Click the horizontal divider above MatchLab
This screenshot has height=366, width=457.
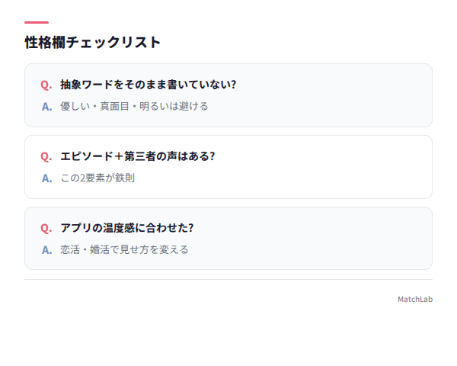228,280
